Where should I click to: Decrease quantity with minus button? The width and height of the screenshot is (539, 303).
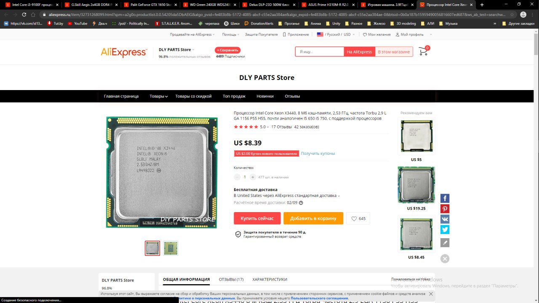click(x=237, y=177)
